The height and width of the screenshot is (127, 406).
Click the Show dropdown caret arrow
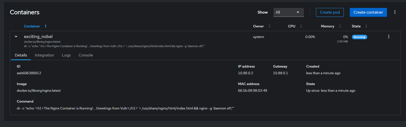[298, 12]
